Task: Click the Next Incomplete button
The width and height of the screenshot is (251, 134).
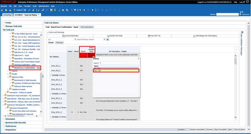Action: 220,129
